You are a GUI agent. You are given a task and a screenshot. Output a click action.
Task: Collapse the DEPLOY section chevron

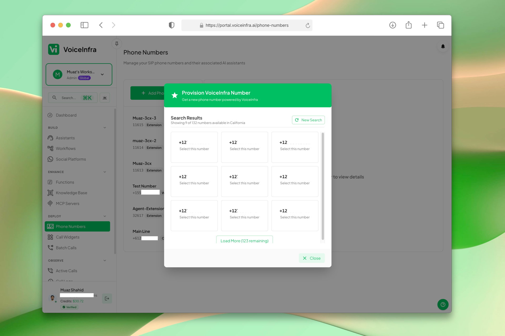pos(105,216)
